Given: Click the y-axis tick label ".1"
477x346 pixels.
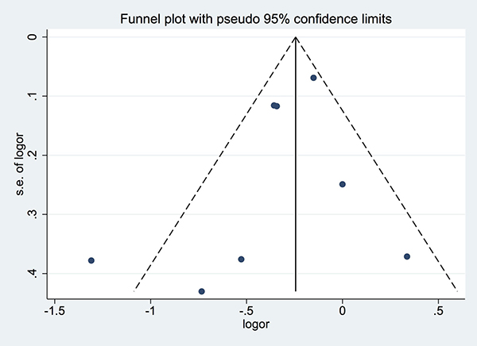Looking at the screenshot, I should [x=30, y=96].
